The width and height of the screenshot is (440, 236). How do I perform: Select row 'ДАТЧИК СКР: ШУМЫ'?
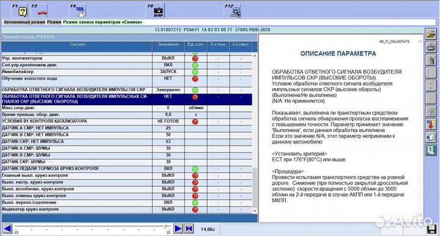127,162
